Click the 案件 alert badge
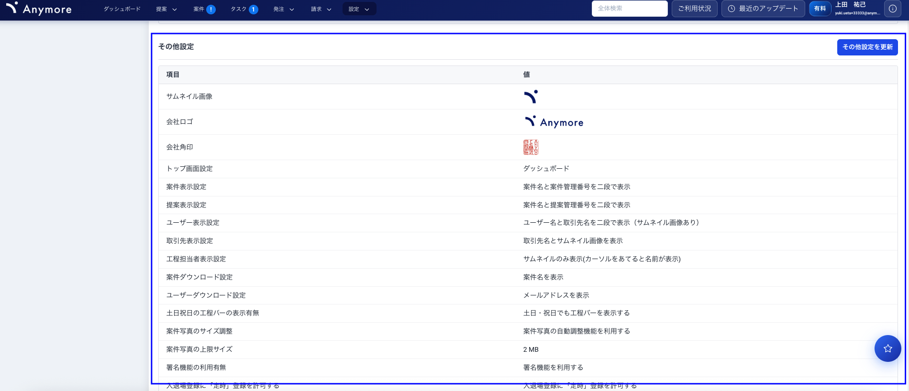 coord(211,9)
